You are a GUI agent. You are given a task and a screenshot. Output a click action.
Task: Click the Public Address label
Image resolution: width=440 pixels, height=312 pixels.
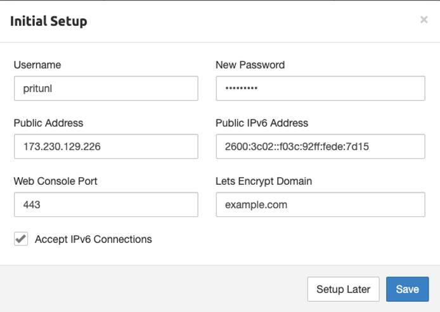point(48,123)
